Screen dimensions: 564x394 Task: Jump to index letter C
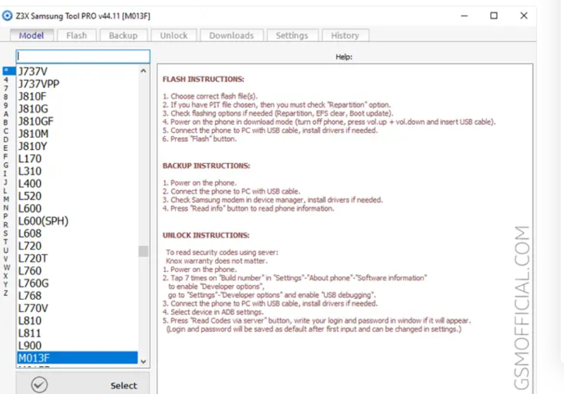(6, 131)
